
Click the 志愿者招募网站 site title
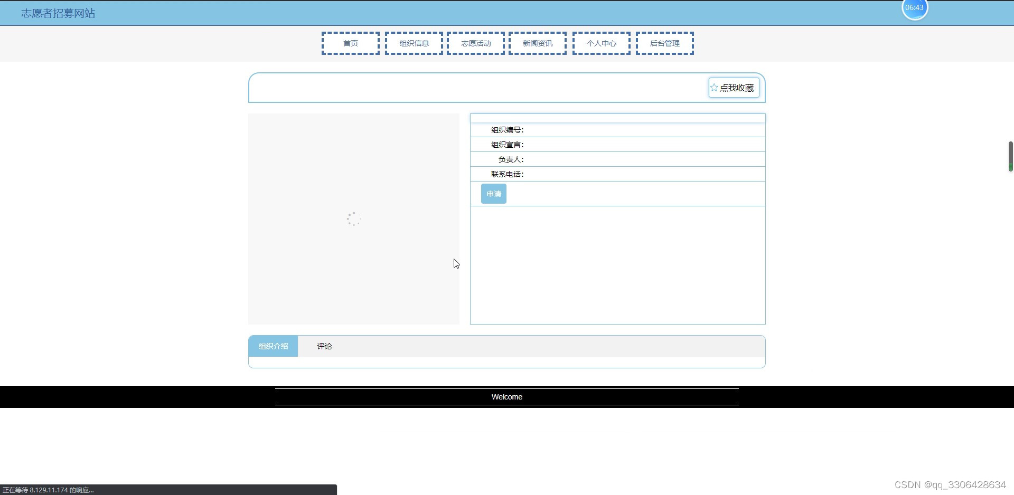click(x=58, y=13)
